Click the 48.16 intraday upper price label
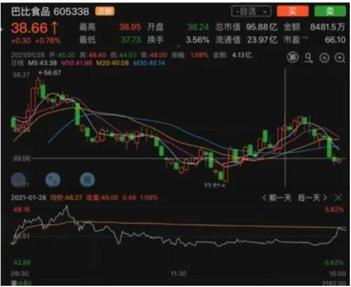The height and width of the screenshot is (287, 351). click(x=21, y=210)
